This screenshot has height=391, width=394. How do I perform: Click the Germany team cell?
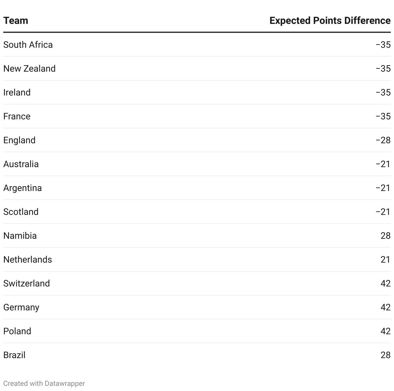click(x=21, y=307)
